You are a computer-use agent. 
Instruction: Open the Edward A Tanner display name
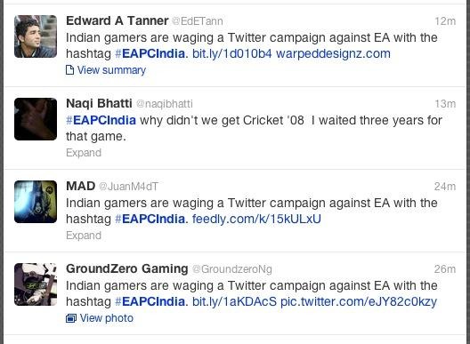(x=117, y=20)
